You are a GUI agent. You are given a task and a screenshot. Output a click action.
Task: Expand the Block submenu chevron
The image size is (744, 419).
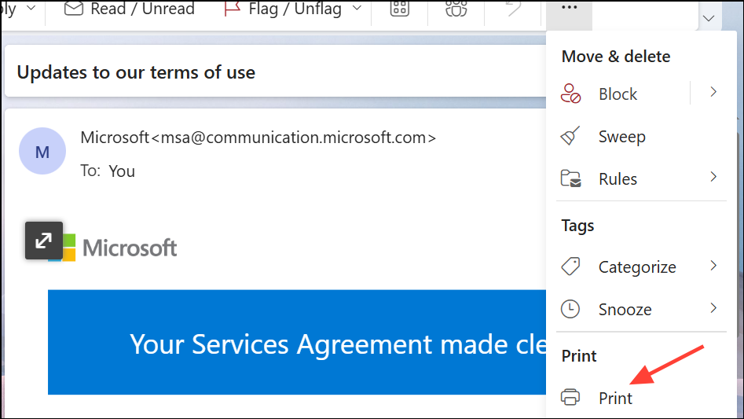tap(713, 93)
